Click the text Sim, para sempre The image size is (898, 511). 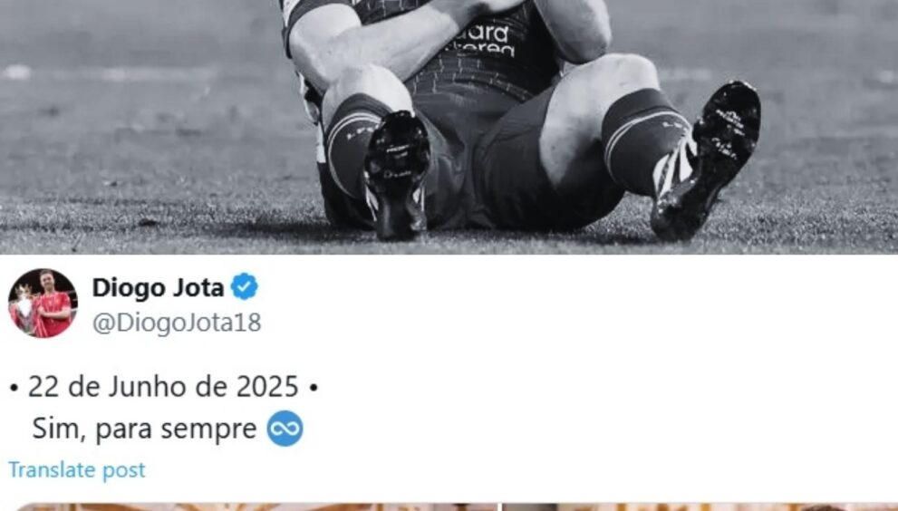[x=144, y=429]
